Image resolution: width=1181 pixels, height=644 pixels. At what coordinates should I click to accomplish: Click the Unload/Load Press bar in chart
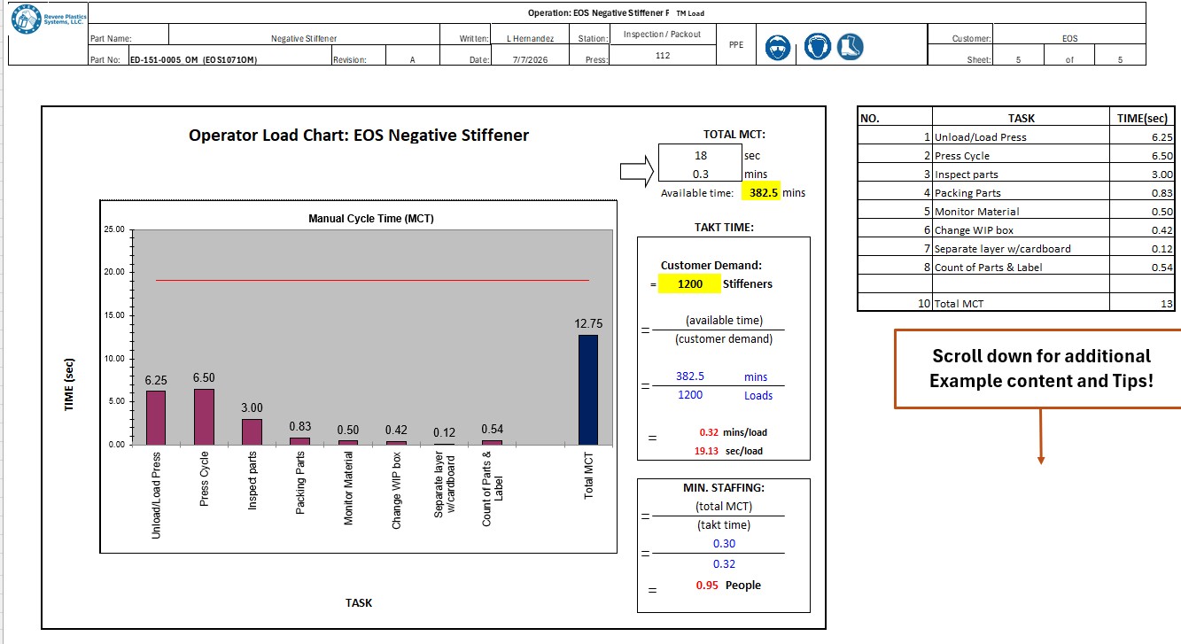click(156, 417)
